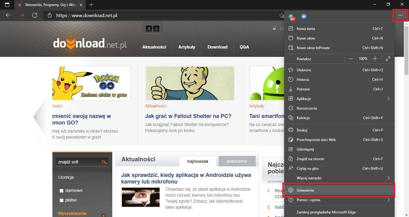
Task: Click the Refresh page icon
Action: pyautogui.click(x=35, y=15)
